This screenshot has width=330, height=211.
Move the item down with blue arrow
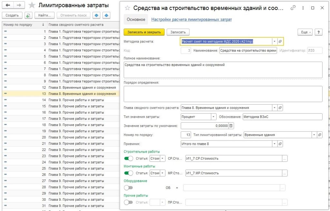pos(96,15)
